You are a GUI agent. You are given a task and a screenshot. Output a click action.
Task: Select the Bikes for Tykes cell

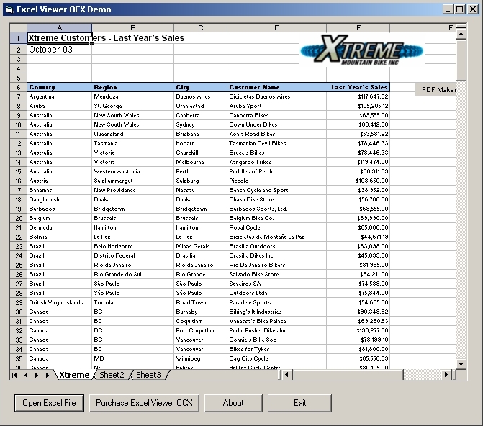pos(276,349)
